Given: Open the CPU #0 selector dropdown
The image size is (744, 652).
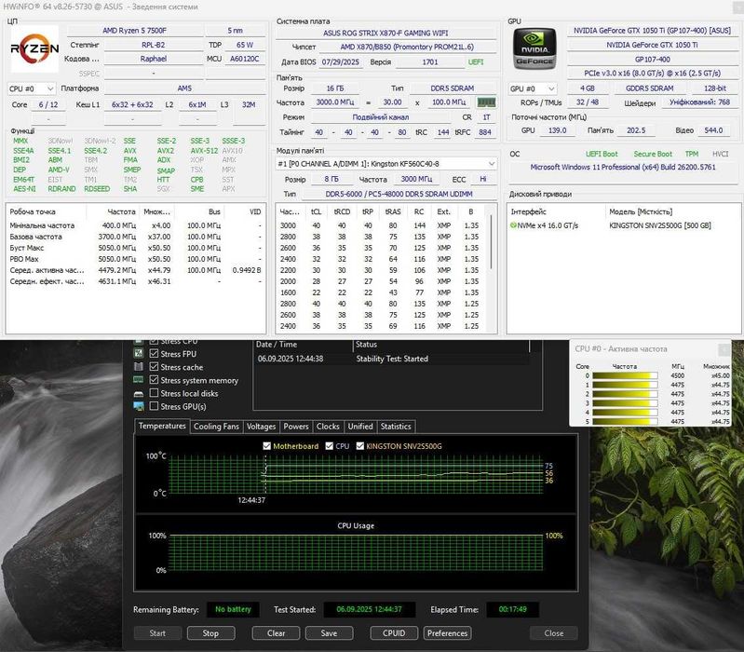Looking at the screenshot, I should coord(32,88).
